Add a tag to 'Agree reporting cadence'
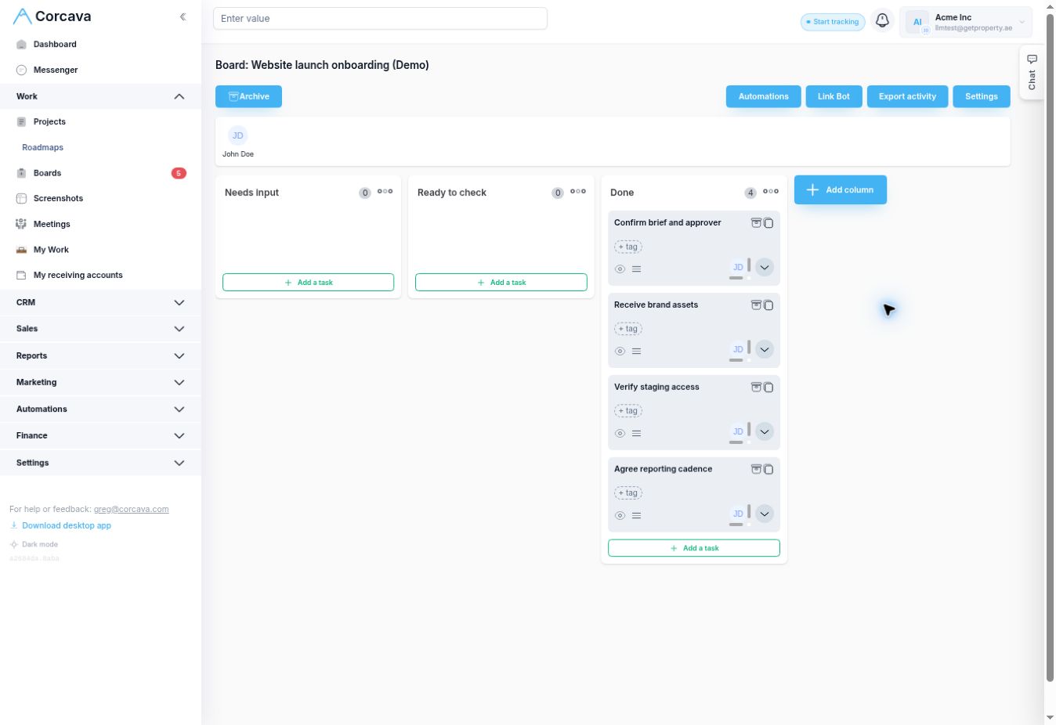1056x725 pixels. [628, 493]
